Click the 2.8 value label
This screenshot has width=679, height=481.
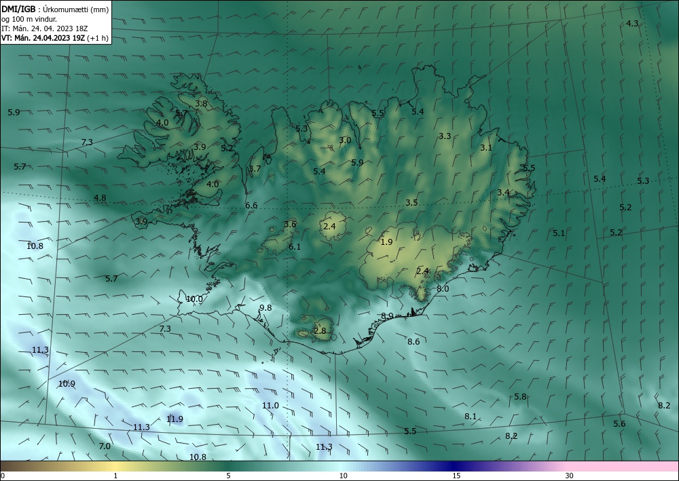click(x=320, y=331)
